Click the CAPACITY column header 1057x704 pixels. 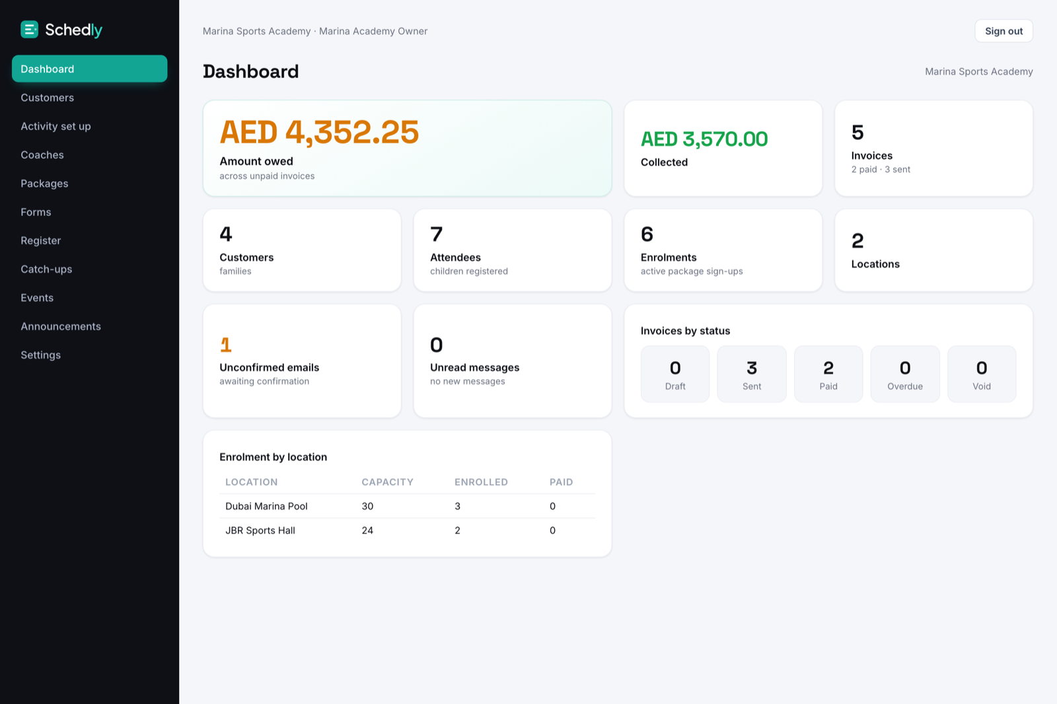click(387, 482)
